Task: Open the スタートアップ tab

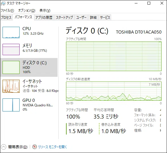Action: coord(64,17)
